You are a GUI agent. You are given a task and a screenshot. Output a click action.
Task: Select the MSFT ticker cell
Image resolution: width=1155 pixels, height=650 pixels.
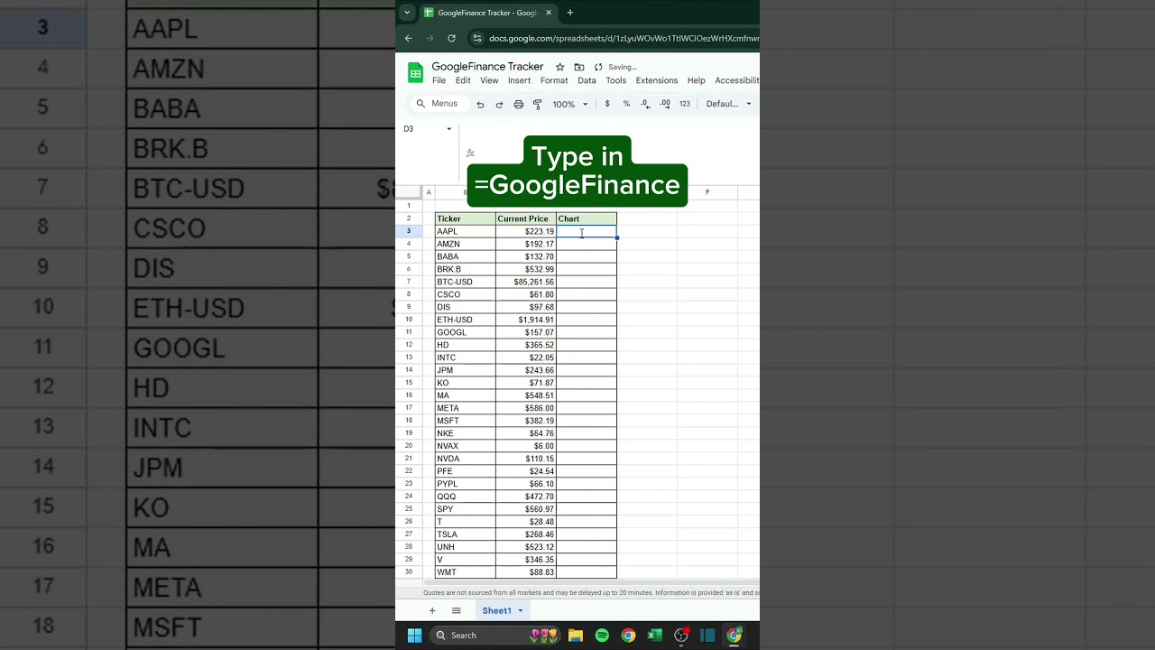[466, 421]
